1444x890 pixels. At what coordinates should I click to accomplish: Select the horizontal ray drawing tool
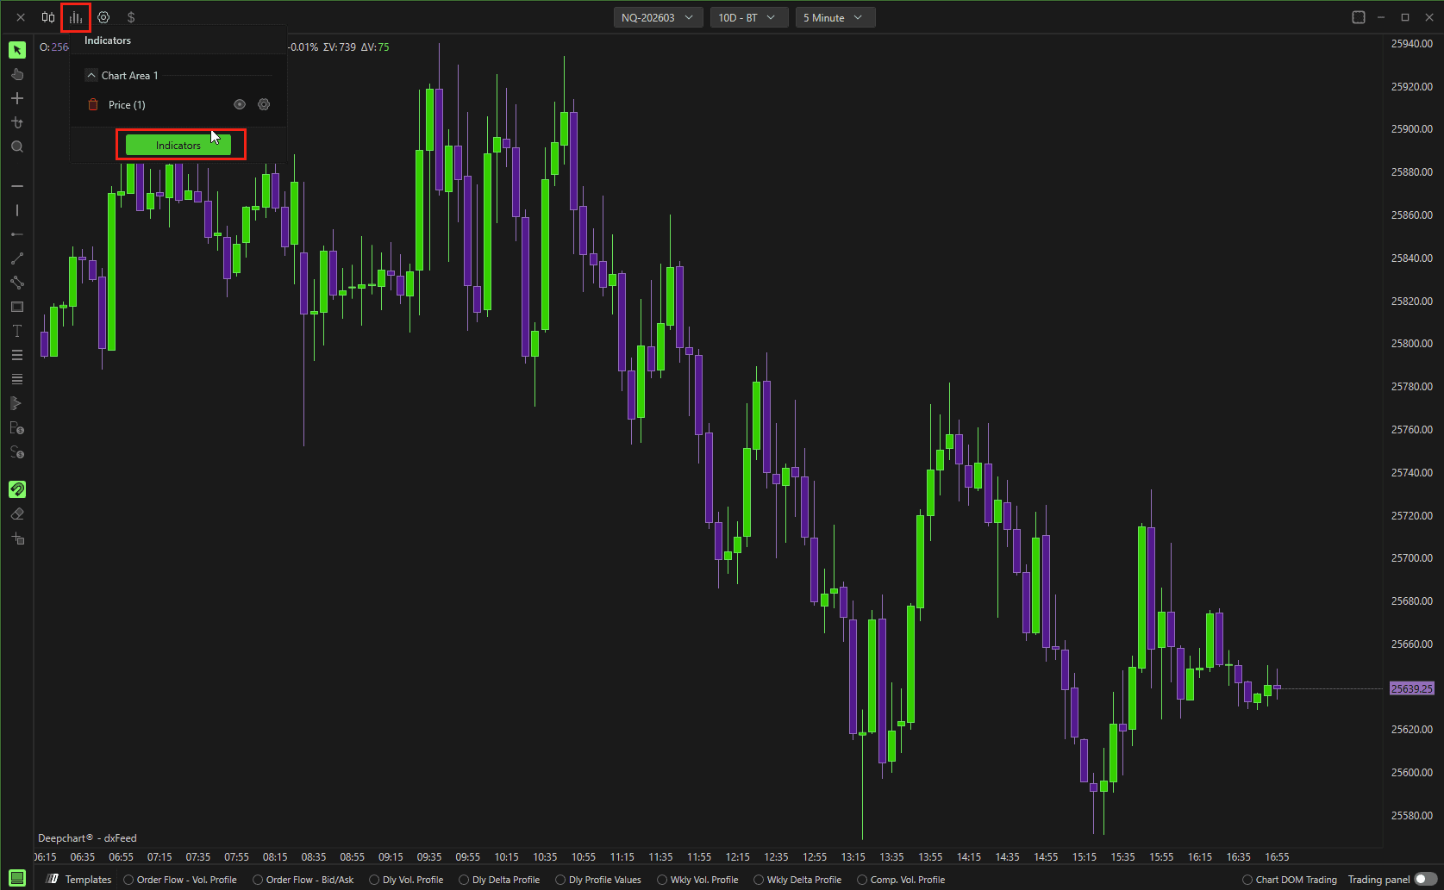tap(17, 234)
